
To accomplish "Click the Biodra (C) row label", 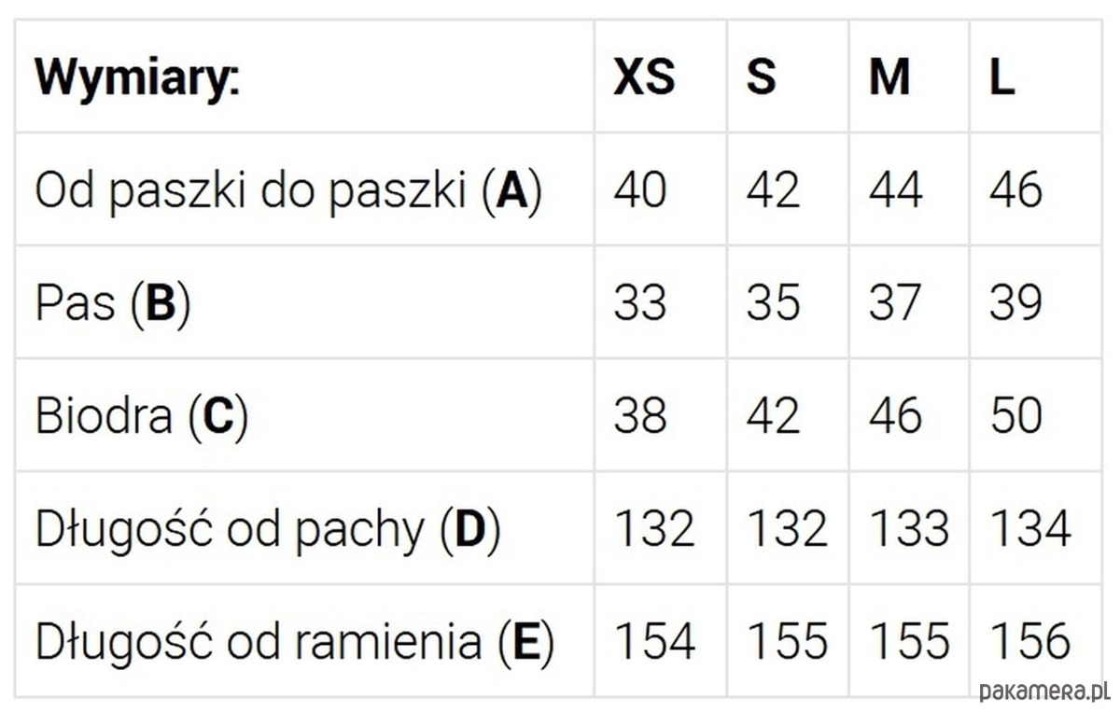I will coord(142,417).
